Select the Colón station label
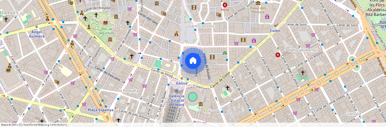 [275, 31]
